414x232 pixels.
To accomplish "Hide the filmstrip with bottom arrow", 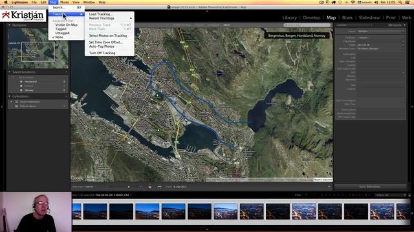I will 207,229.
